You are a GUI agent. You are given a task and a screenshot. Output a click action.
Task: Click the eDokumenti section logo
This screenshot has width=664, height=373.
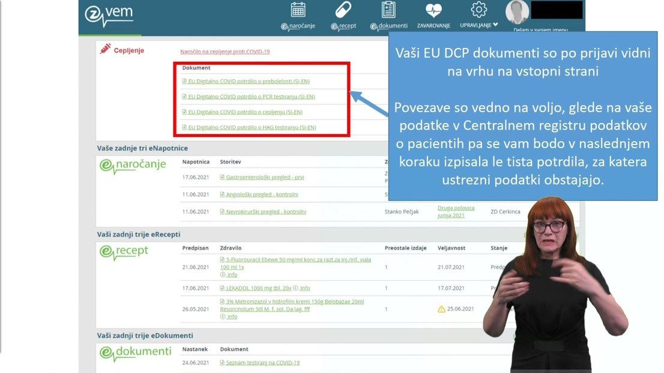136,353
